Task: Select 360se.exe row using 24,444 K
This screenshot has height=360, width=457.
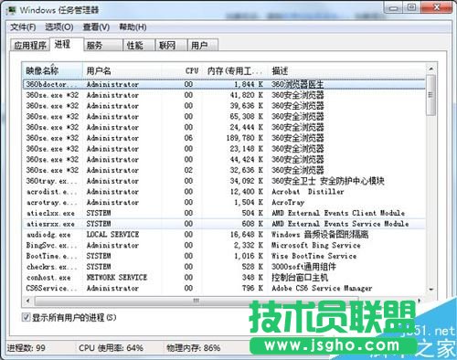Action: click(224, 127)
